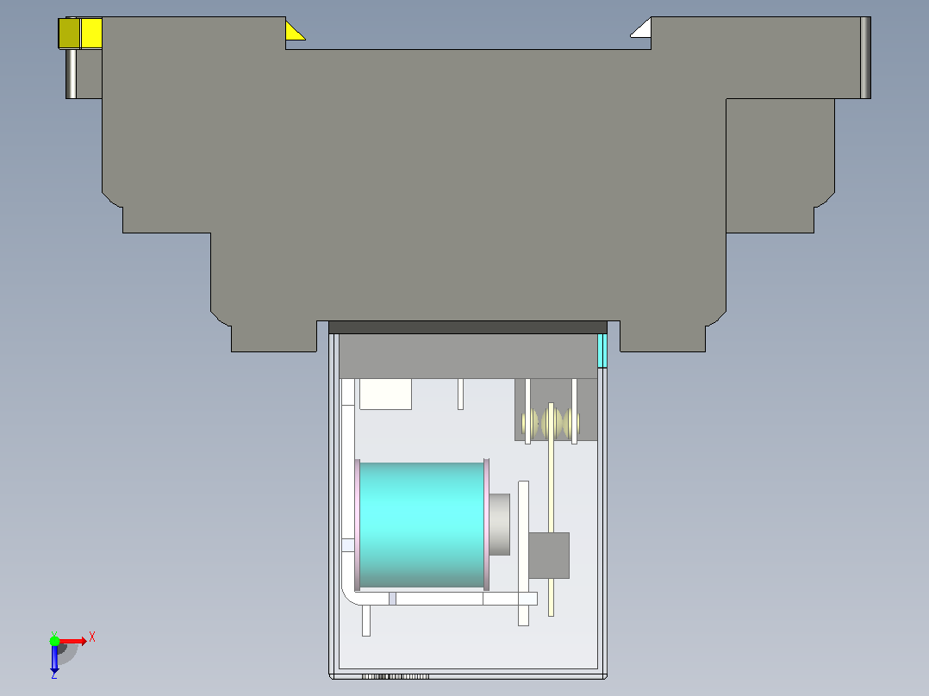
Task: Select the white rectangular block inside enclosure top
Action: click(x=386, y=394)
